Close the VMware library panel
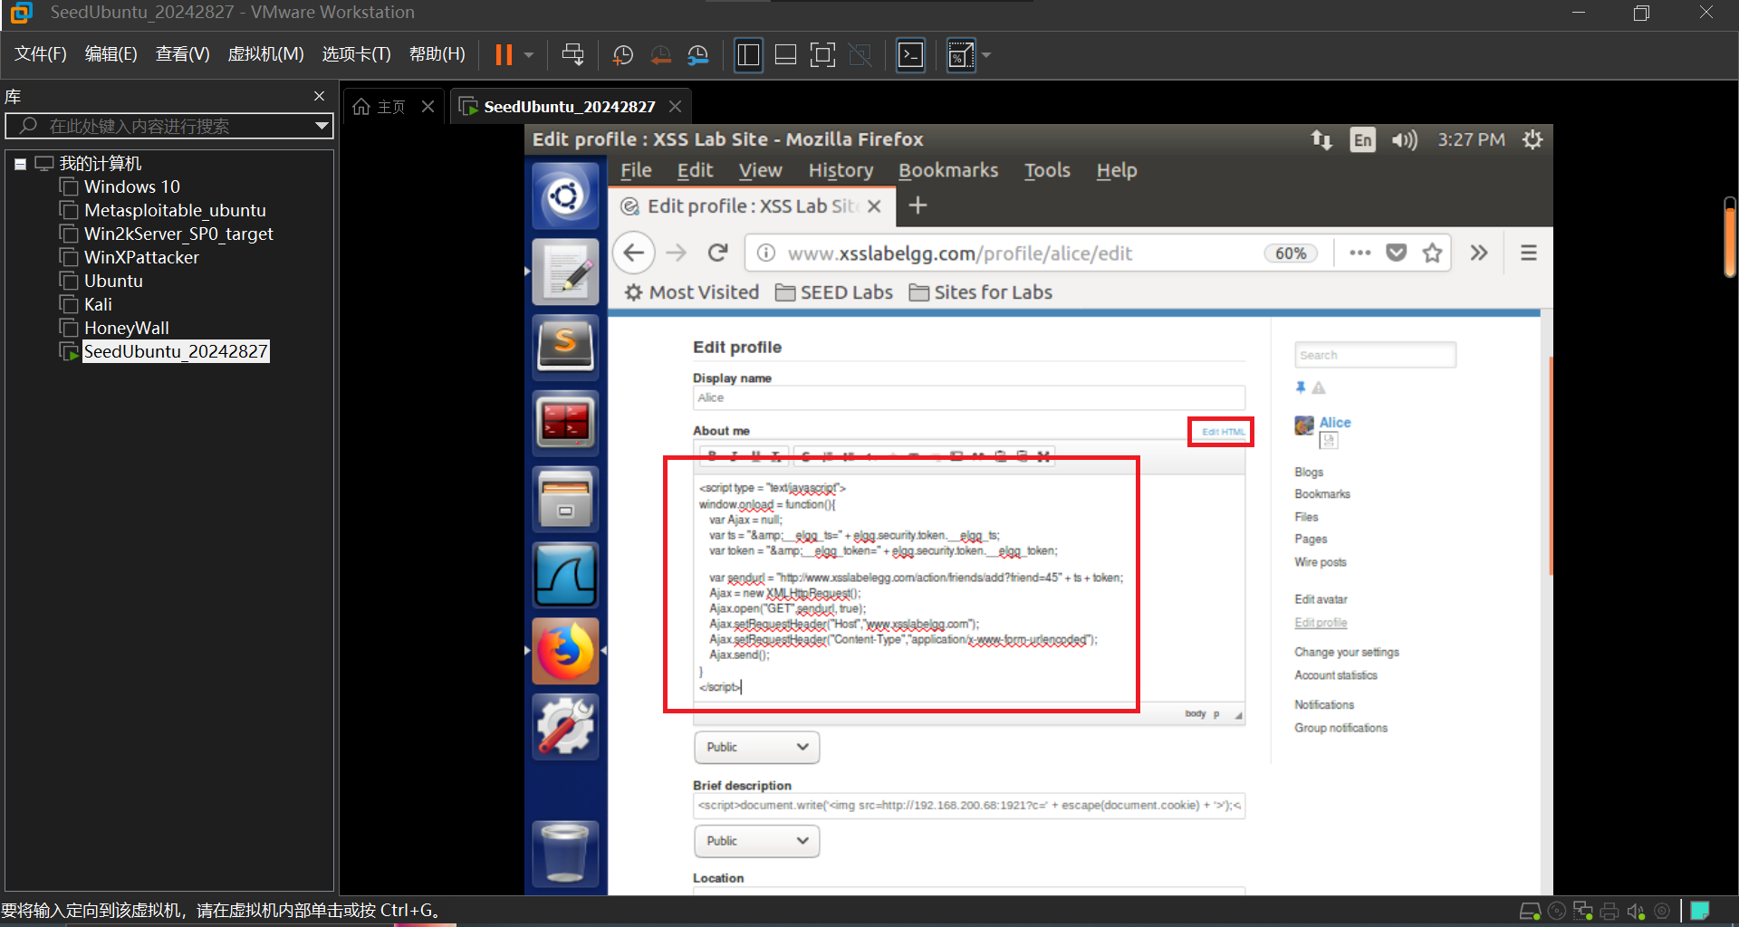The width and height of the screenshot is (1739, 927). coord(319,96)
